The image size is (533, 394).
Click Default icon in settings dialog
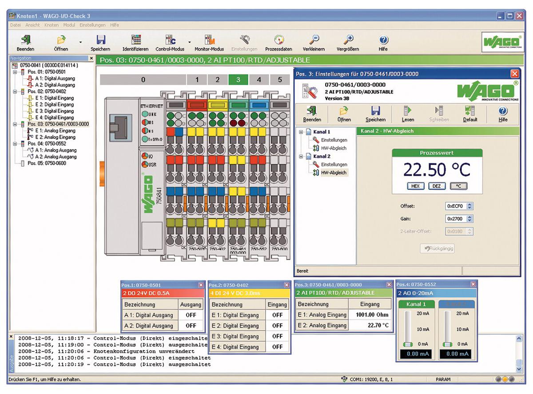469,111
